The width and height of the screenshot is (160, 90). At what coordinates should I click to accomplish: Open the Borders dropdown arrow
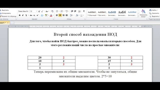pos(83,15)
